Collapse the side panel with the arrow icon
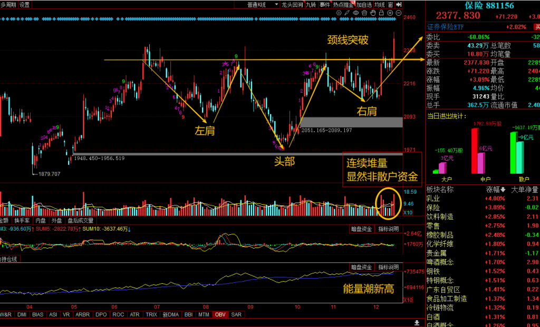Viewport: 540px width, 327px height. coord(399,5)
